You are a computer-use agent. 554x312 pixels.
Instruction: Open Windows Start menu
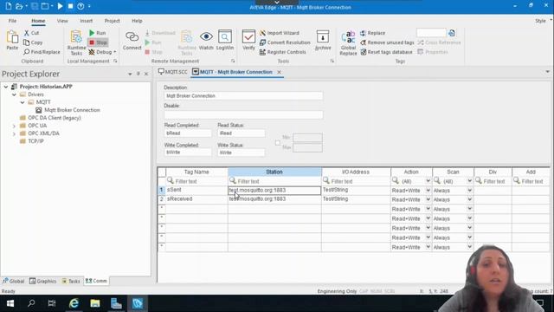[10, 303]
